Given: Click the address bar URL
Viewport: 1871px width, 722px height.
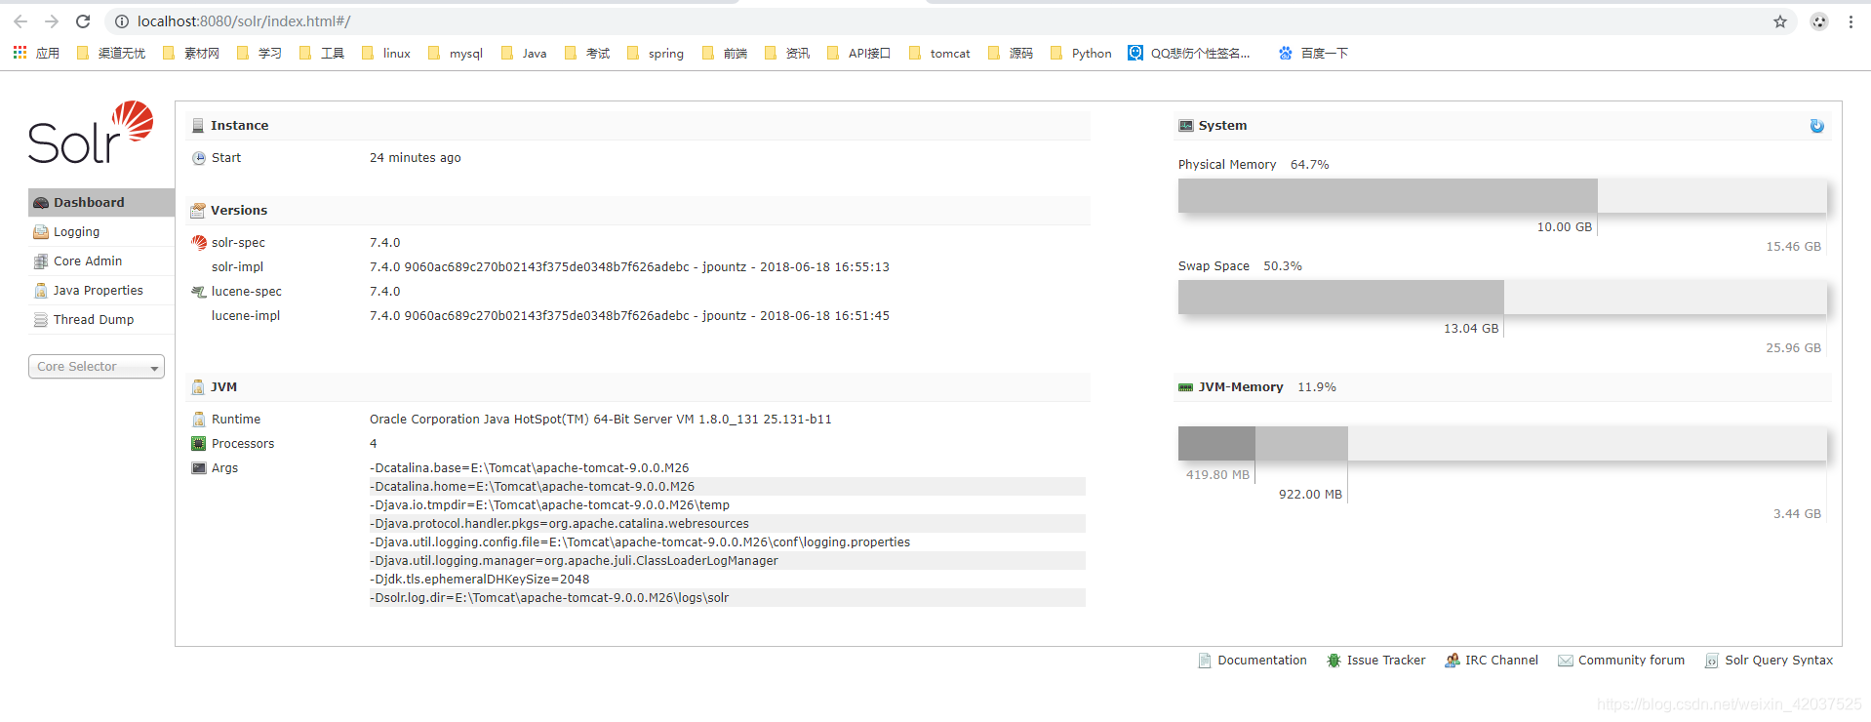Looking at the screenshot, I should [x=244, y=21].
